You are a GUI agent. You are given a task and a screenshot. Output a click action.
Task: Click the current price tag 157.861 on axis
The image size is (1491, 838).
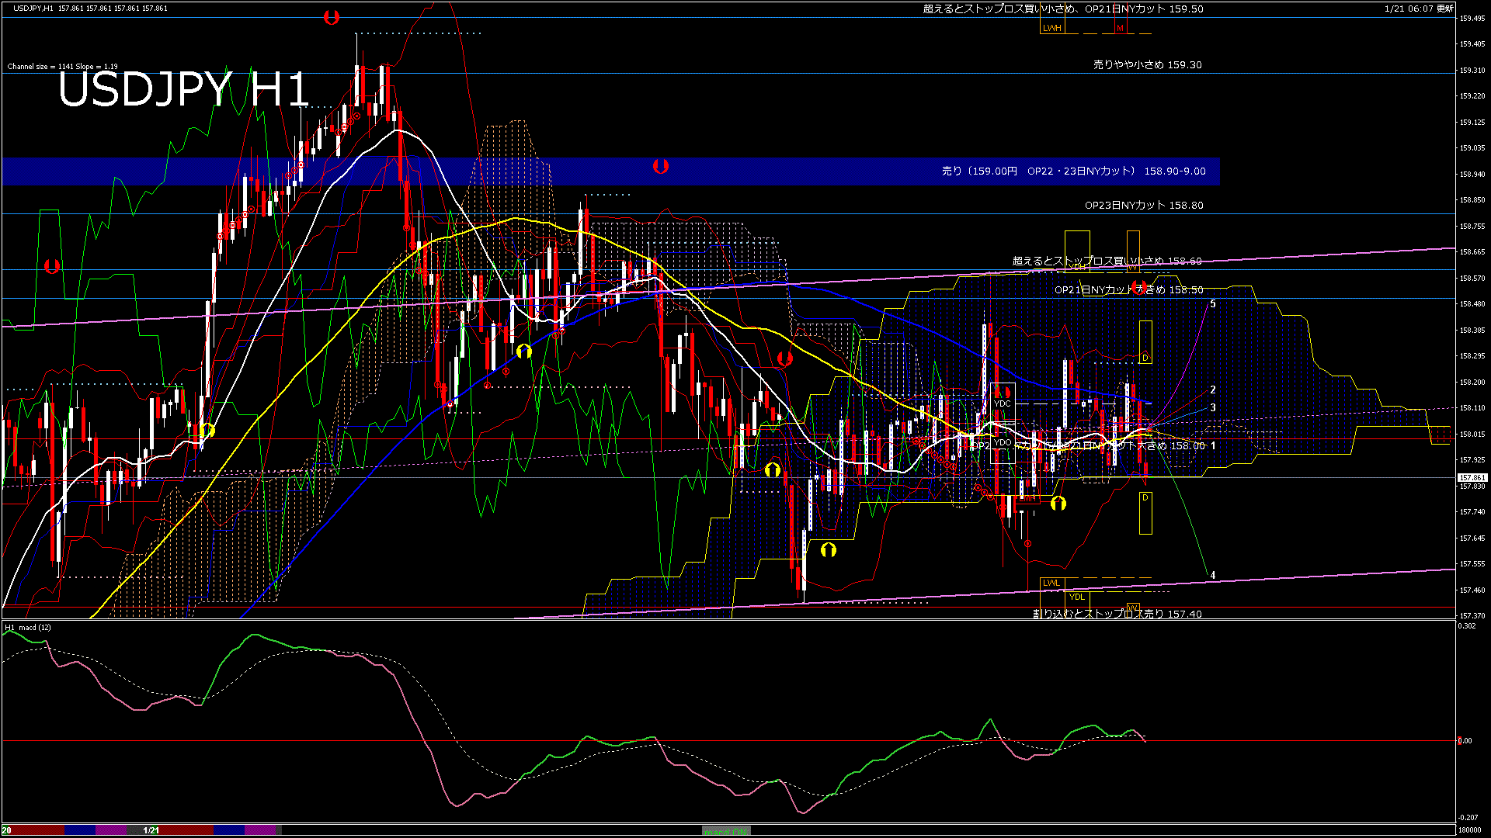(1472, 478)
